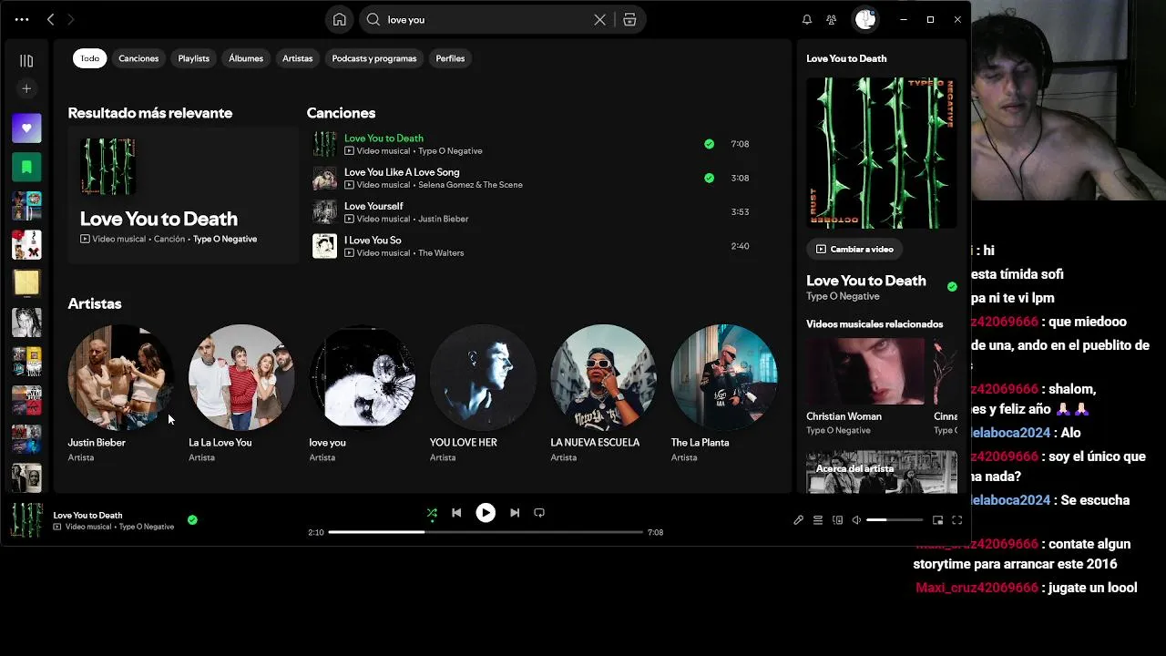This screenshot has height=656, width=1166.
Task: Filter by Podcasts y programas
Action: [373, 58]
